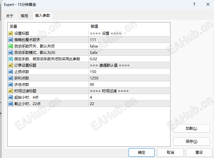Select the 订单设置标题 variable name
This screenshot has height=158, width=214.
[x=25, y=65]
